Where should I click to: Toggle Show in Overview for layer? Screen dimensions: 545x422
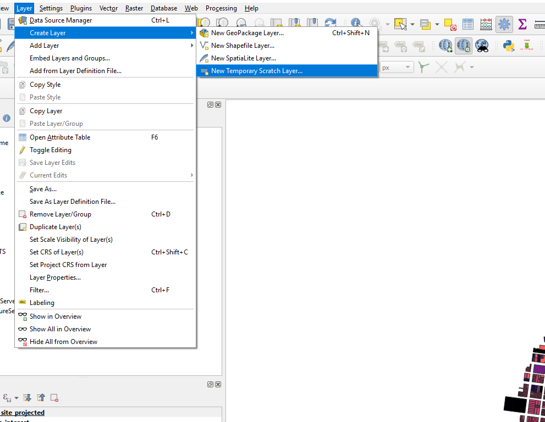(56, 316)
